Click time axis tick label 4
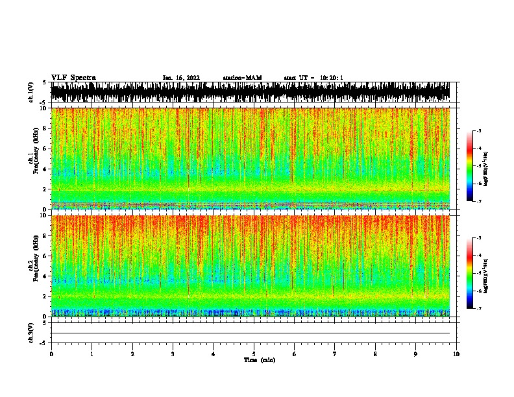 tap(214, 354)
